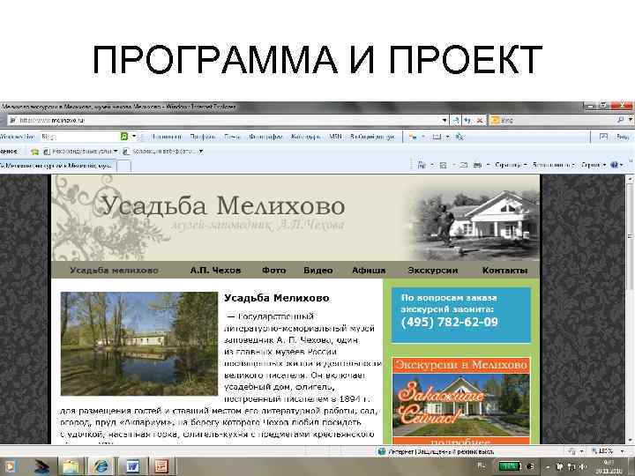This screenshot has height=476, width=635.
Task: Open a new blank browser tab
Action: tap(124, 166)
